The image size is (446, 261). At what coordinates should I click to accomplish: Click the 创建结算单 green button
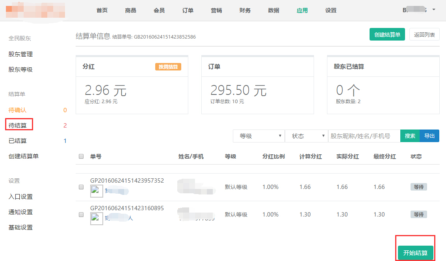pyautogui.click(x=387, y=35)
